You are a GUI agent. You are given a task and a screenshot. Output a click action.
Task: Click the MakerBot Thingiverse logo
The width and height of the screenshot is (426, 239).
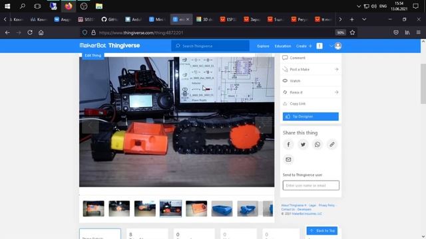[x=110, y=46]
